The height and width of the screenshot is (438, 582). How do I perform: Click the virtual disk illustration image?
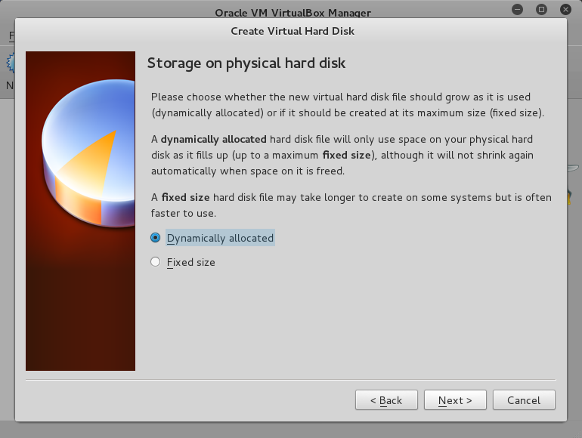pos(81,211)
